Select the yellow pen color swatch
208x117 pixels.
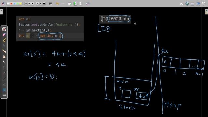(x=21, y=4)
